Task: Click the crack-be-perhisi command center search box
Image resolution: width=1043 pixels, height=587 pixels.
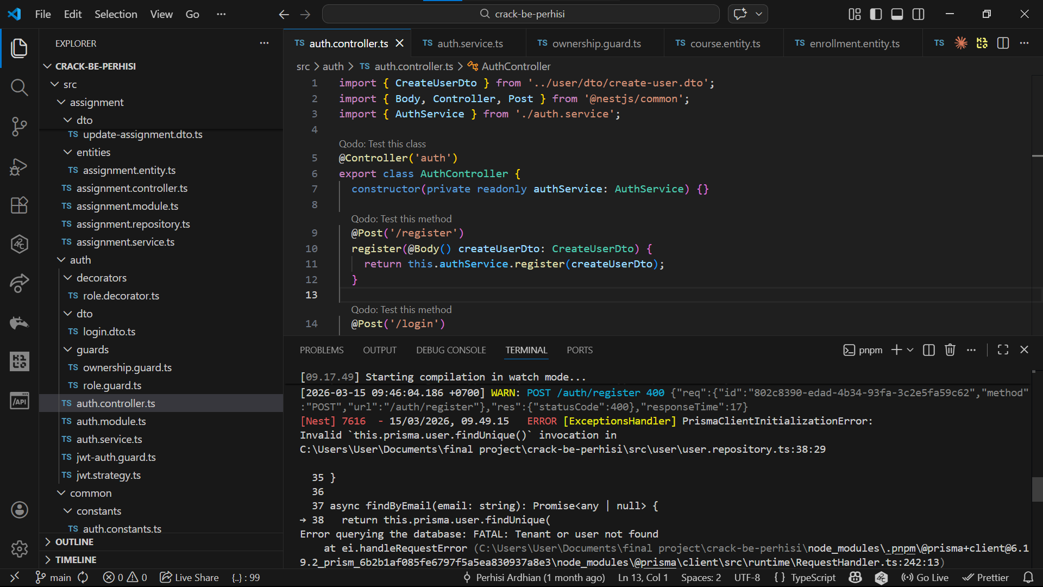Action: 520,14
